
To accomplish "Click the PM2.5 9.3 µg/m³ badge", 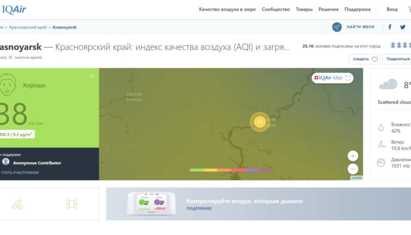I will pos(17,134).
